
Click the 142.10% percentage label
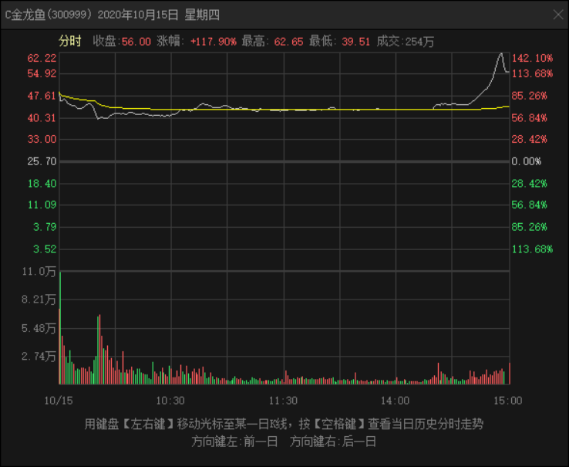coord(532,58)
